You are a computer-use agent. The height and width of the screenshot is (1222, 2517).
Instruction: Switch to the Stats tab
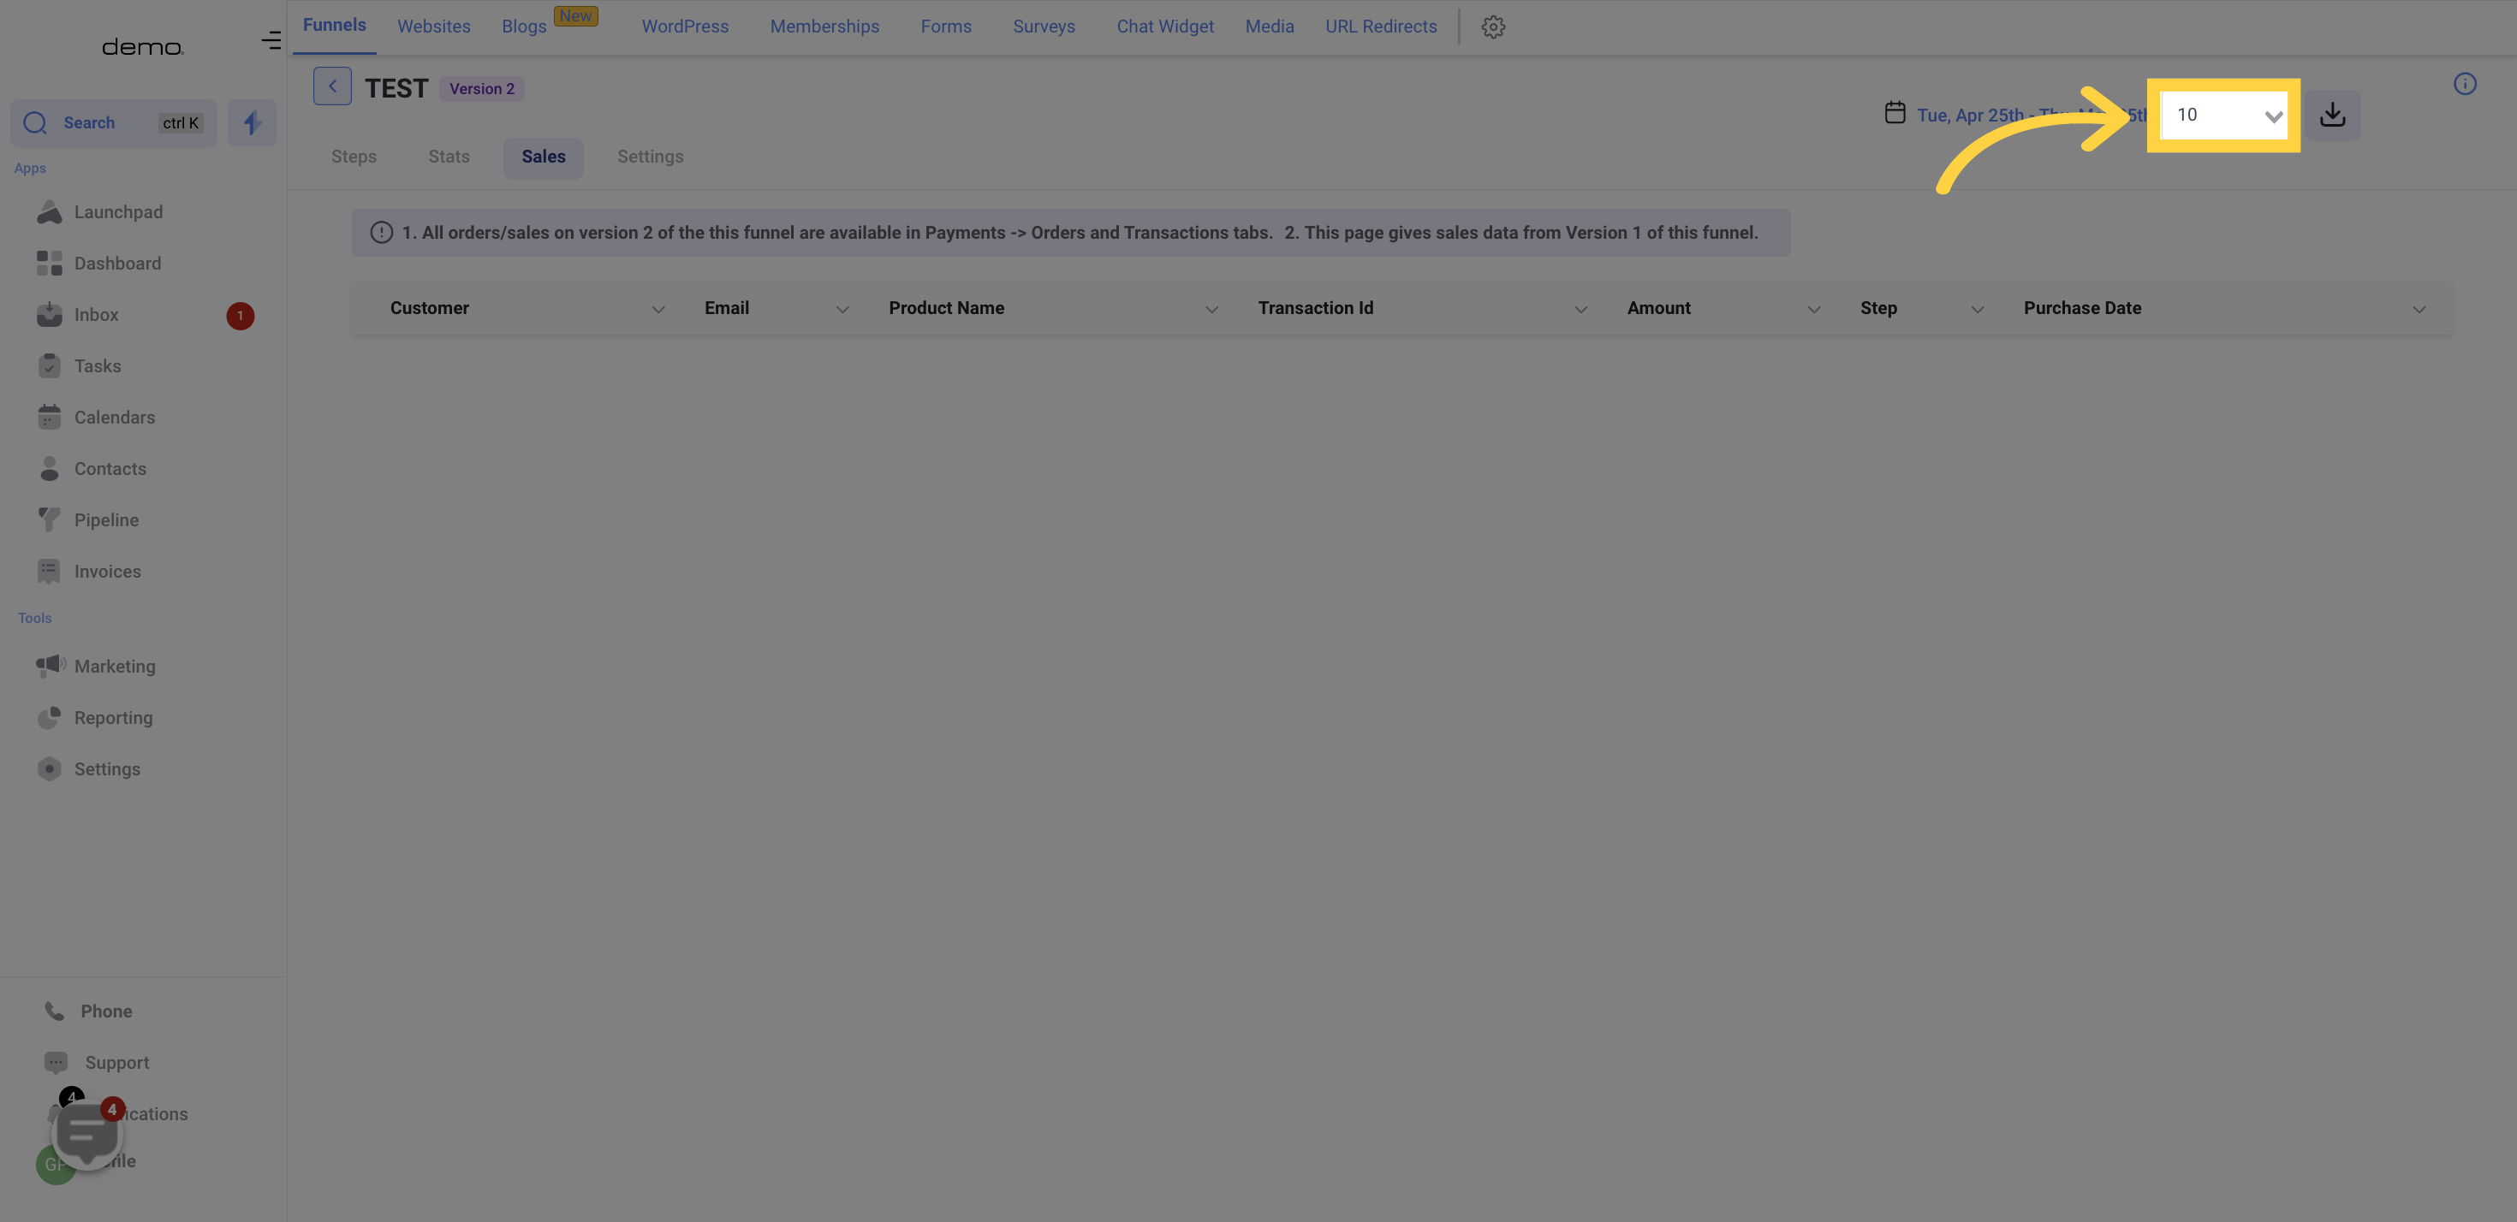(x=448, y=156)
